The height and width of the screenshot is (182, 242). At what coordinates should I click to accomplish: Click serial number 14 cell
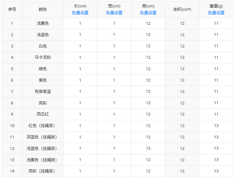(x=12, y=171)
